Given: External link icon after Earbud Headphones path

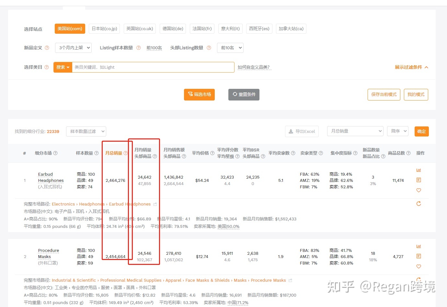Looking at the screenshot, I should [x=155, y=204].
